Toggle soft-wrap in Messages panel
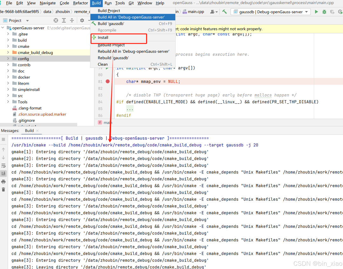343x269 pixels. click(3, 165)
